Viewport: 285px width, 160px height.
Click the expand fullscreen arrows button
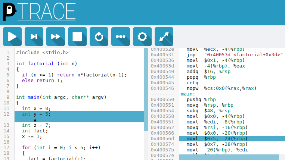click(x=164, y=37)
